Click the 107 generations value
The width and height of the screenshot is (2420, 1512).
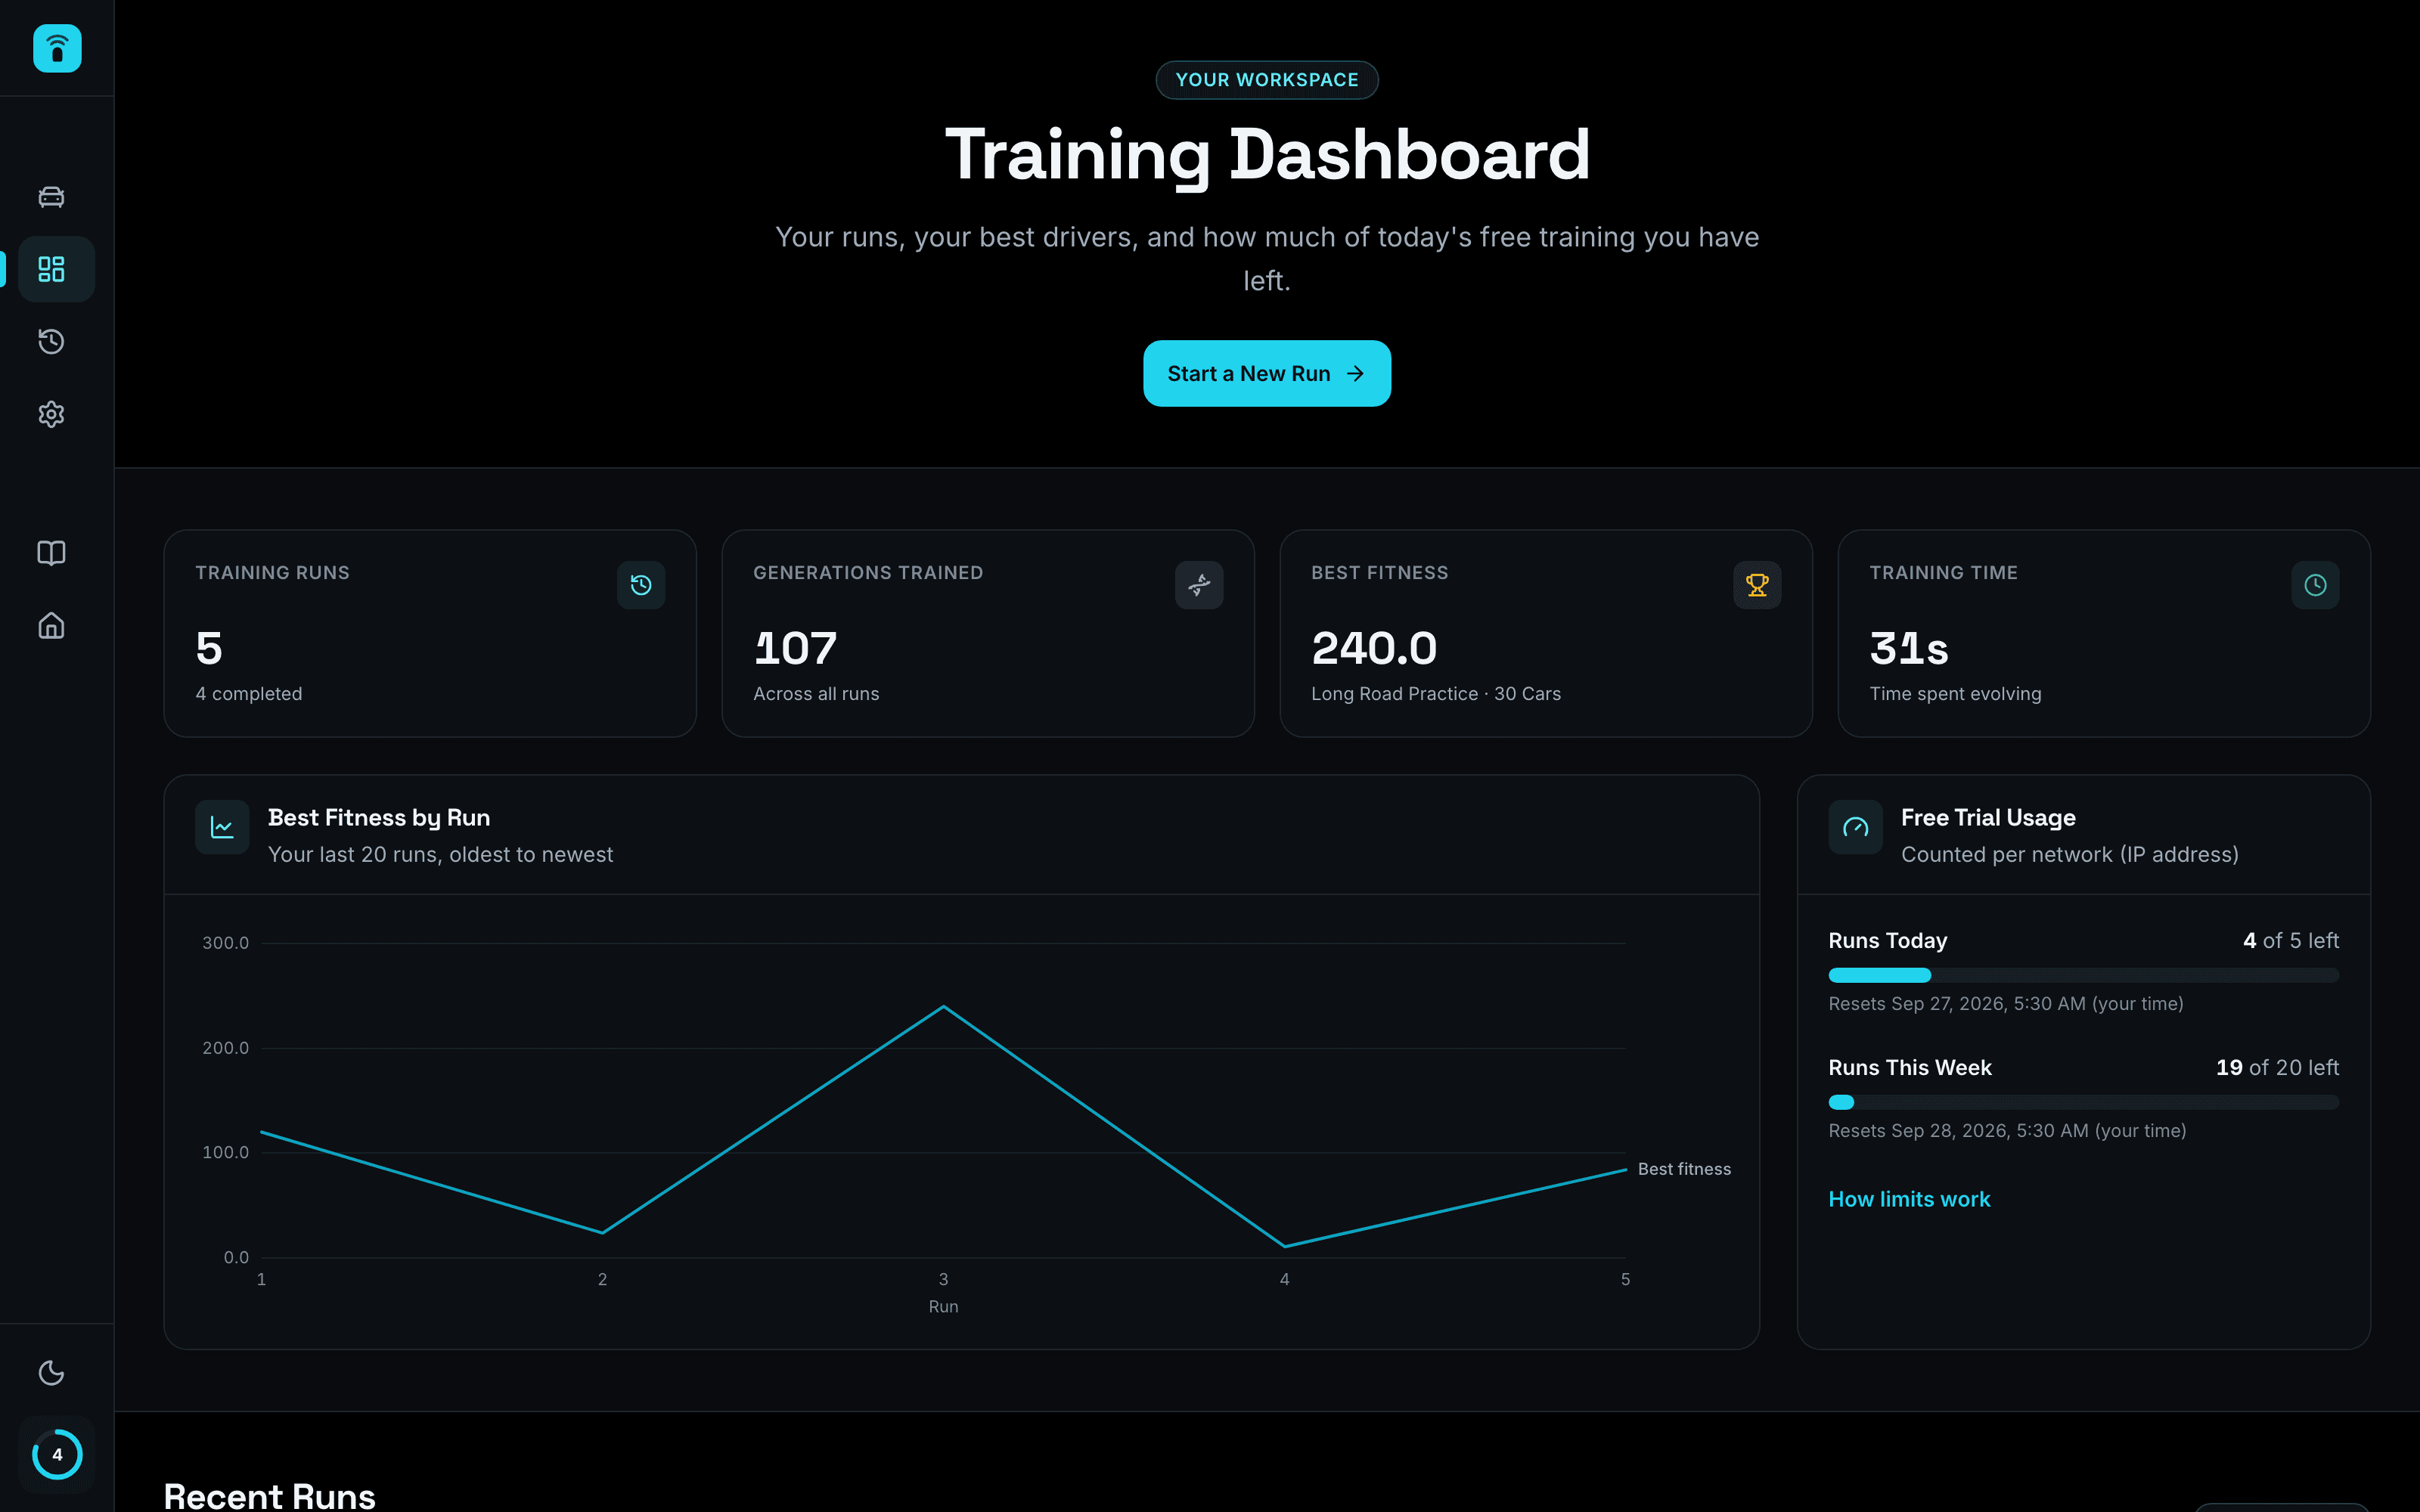coord(795,648)
